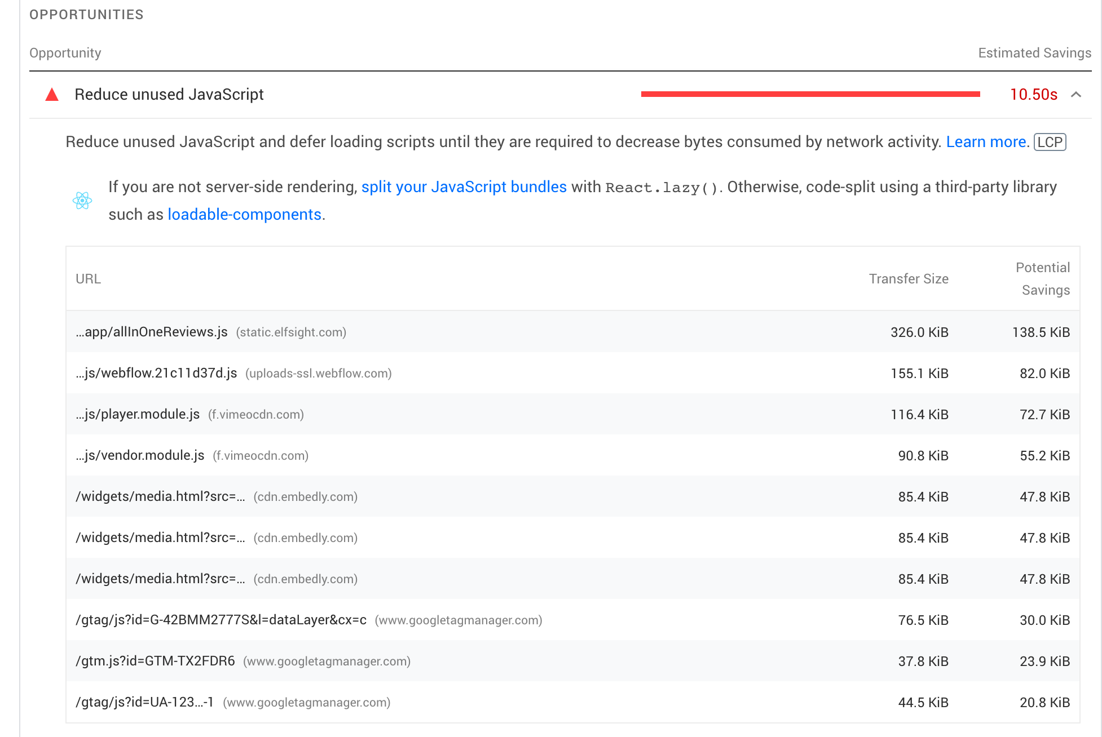Click the red estimated savings bar
The width and height of the screenshot is (1102, 737).
[x=810, y=95]
